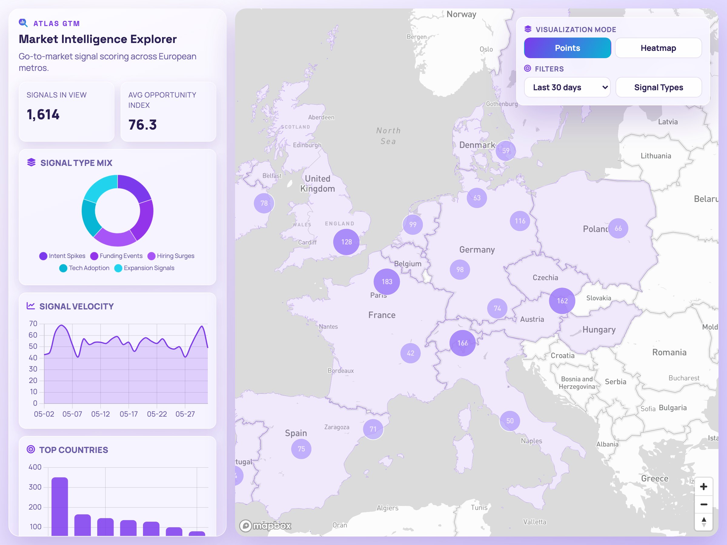Open the Mapbox logo link

265,526
